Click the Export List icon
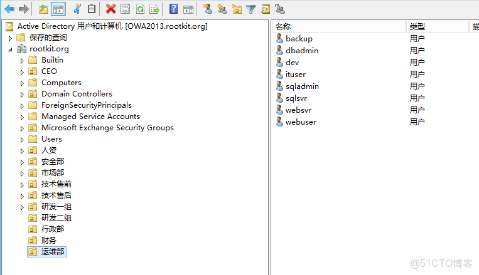 pos(154,9)
